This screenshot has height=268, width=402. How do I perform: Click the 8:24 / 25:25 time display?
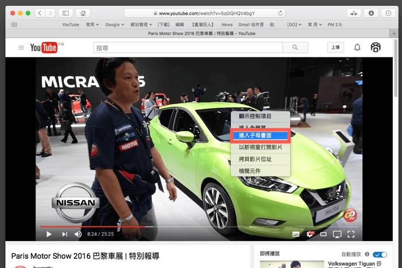coord(100,234)
